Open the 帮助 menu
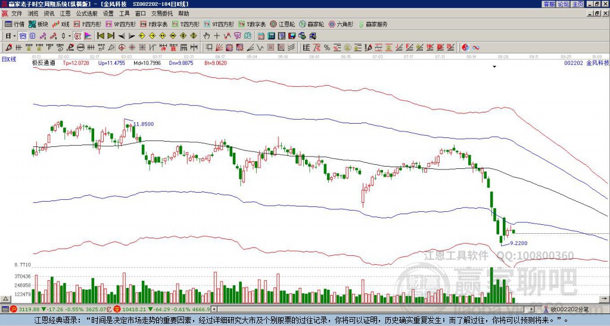The width and height of the screenshot is (610, 326). click(x=183, y=14)
